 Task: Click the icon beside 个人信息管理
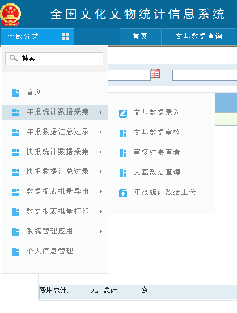tap(16, 252)
